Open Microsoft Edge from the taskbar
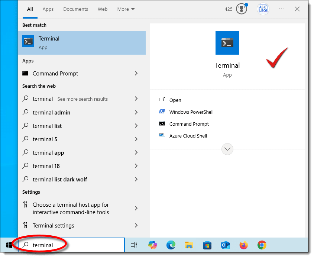The height and width of the screenshot is (258, 314). [x=171, y=245]
